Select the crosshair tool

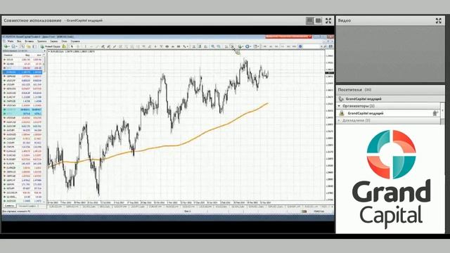tap(78, 46)
